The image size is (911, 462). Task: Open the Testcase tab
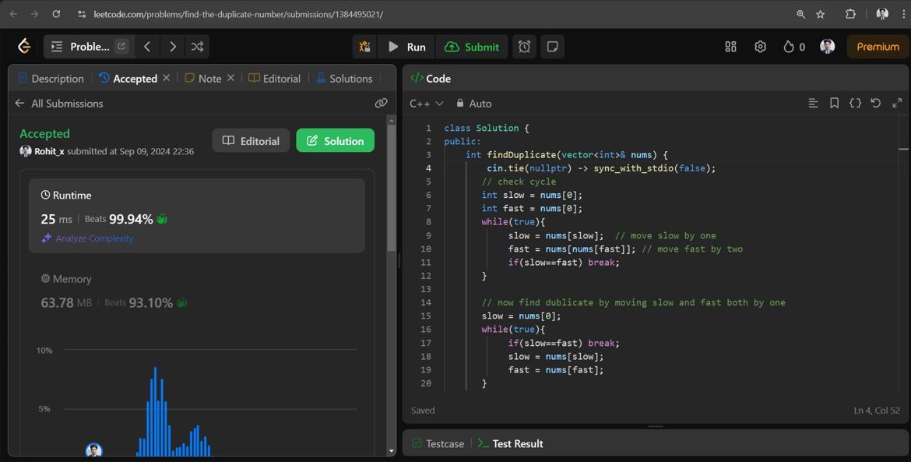438,443
